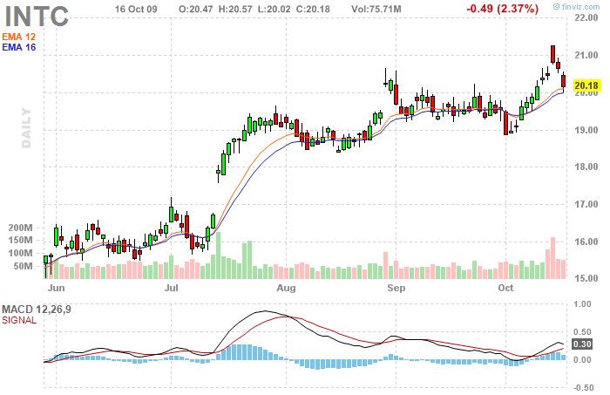Select the EMA 16 legend label

(18, 47)
